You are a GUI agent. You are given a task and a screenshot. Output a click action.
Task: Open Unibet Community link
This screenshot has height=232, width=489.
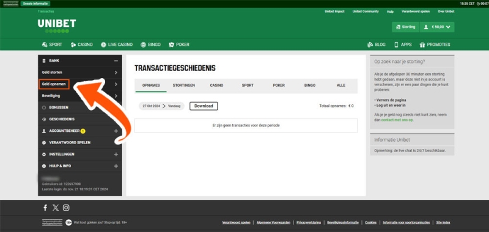pos(366,12)
